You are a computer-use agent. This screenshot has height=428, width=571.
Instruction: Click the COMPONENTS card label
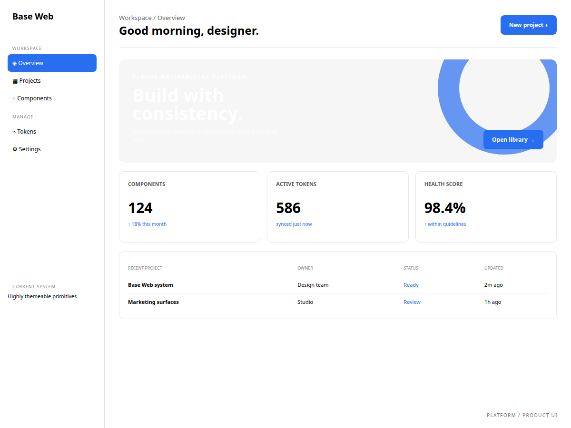click(147, 184)
